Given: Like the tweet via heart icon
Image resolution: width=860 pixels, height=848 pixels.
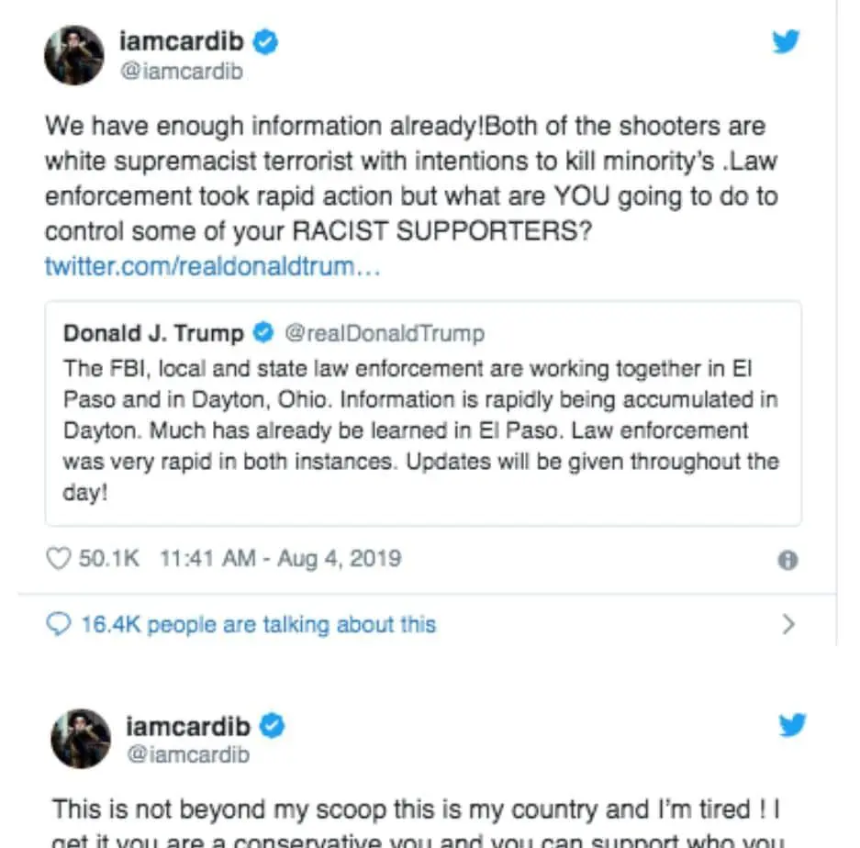Looking at the screenshot, I should 58,558.
